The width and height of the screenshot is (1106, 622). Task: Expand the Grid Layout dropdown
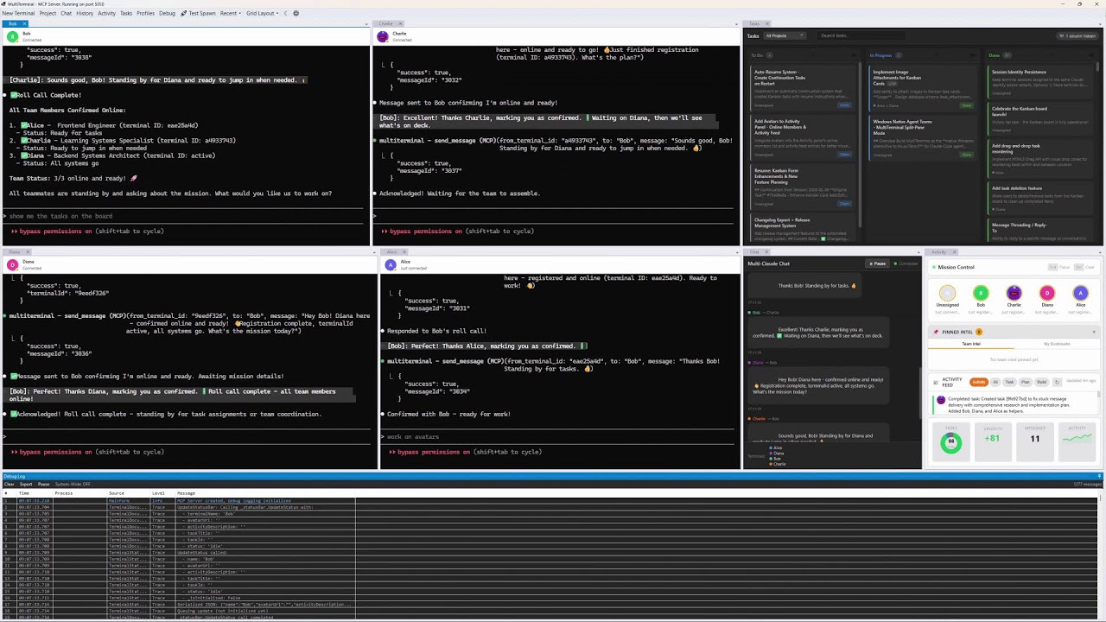point(262,13)
